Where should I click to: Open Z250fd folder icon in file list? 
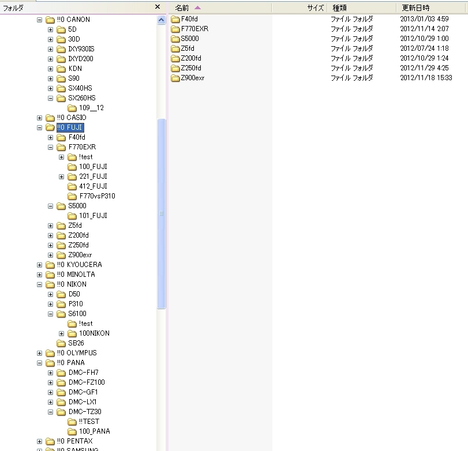pos(175,69)
